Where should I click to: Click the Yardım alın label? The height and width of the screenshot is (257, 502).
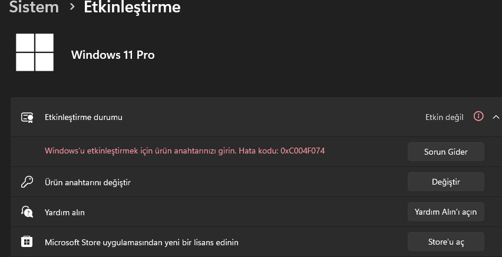(x=65, y=212)
